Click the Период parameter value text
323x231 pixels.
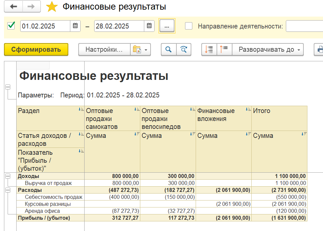[x=123, y=95]
